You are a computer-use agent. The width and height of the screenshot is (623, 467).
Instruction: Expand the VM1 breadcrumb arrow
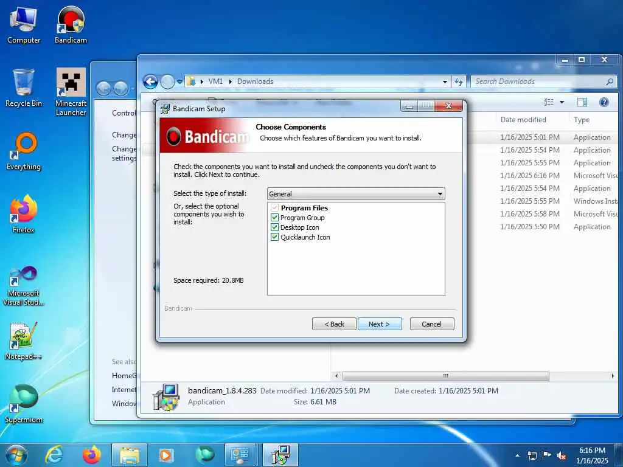(230, 81)
